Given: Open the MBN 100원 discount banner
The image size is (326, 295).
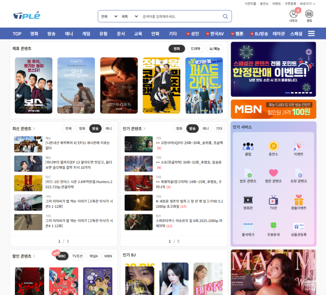Looking at the screenshot, I should pyautogui.click(x=273, y=109).
